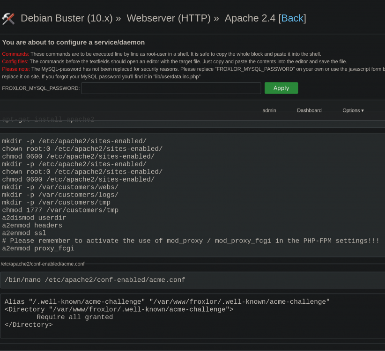Viewport: 385px width, 351px height.
Task: Click the closing '</Directory>' tag line
Action: [x=29, y=325]
